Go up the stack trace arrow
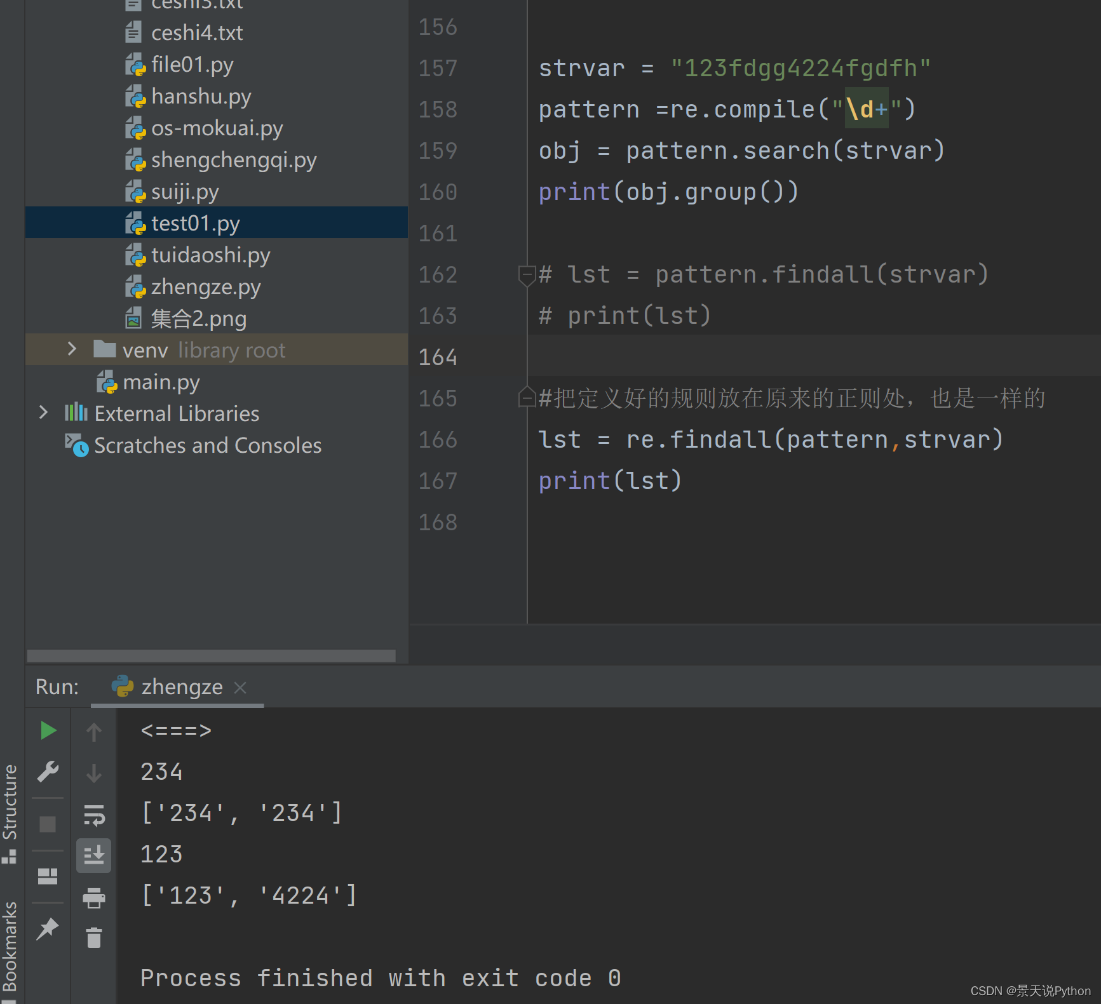Screen dimensions: 1101x1004 pyautogui.click(x=94, y=732)
